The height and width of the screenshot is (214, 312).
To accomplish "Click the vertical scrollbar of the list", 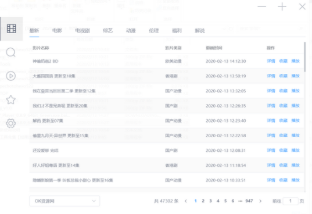I will (305, 57).
